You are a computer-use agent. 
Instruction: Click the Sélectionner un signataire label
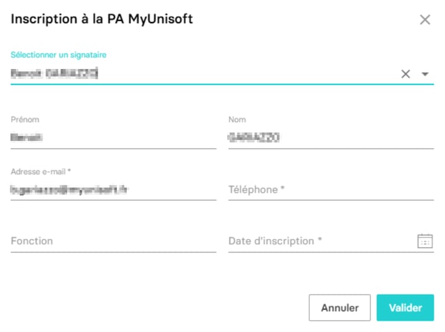point(58,54)
